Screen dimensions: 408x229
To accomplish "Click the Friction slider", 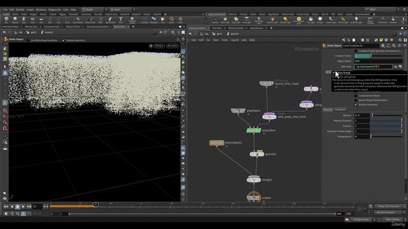I will (387, 126).
